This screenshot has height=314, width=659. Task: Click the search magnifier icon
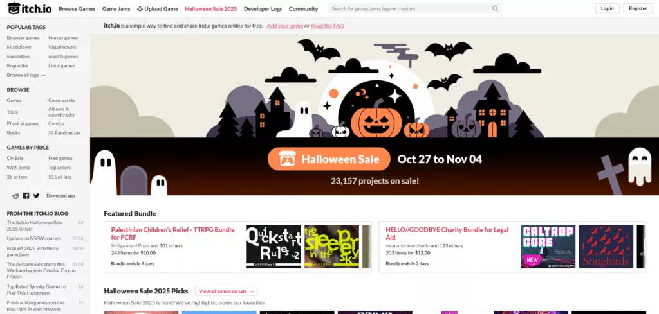(495, 8)
